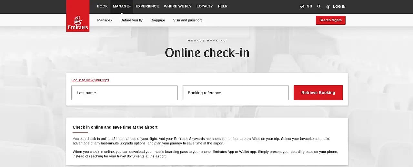Open the site search magnifier icon
The height and width of the screenshot is (167, 413).
click(x=319, y=6)
